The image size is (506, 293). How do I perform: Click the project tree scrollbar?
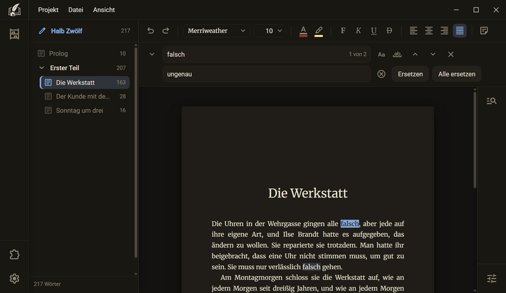[135, 152]
